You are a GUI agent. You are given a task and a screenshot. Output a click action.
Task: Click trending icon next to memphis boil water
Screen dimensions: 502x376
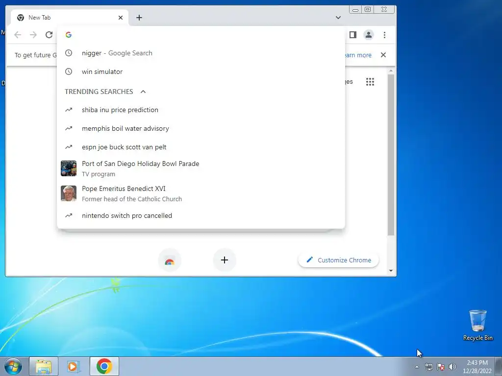[69, 128]
